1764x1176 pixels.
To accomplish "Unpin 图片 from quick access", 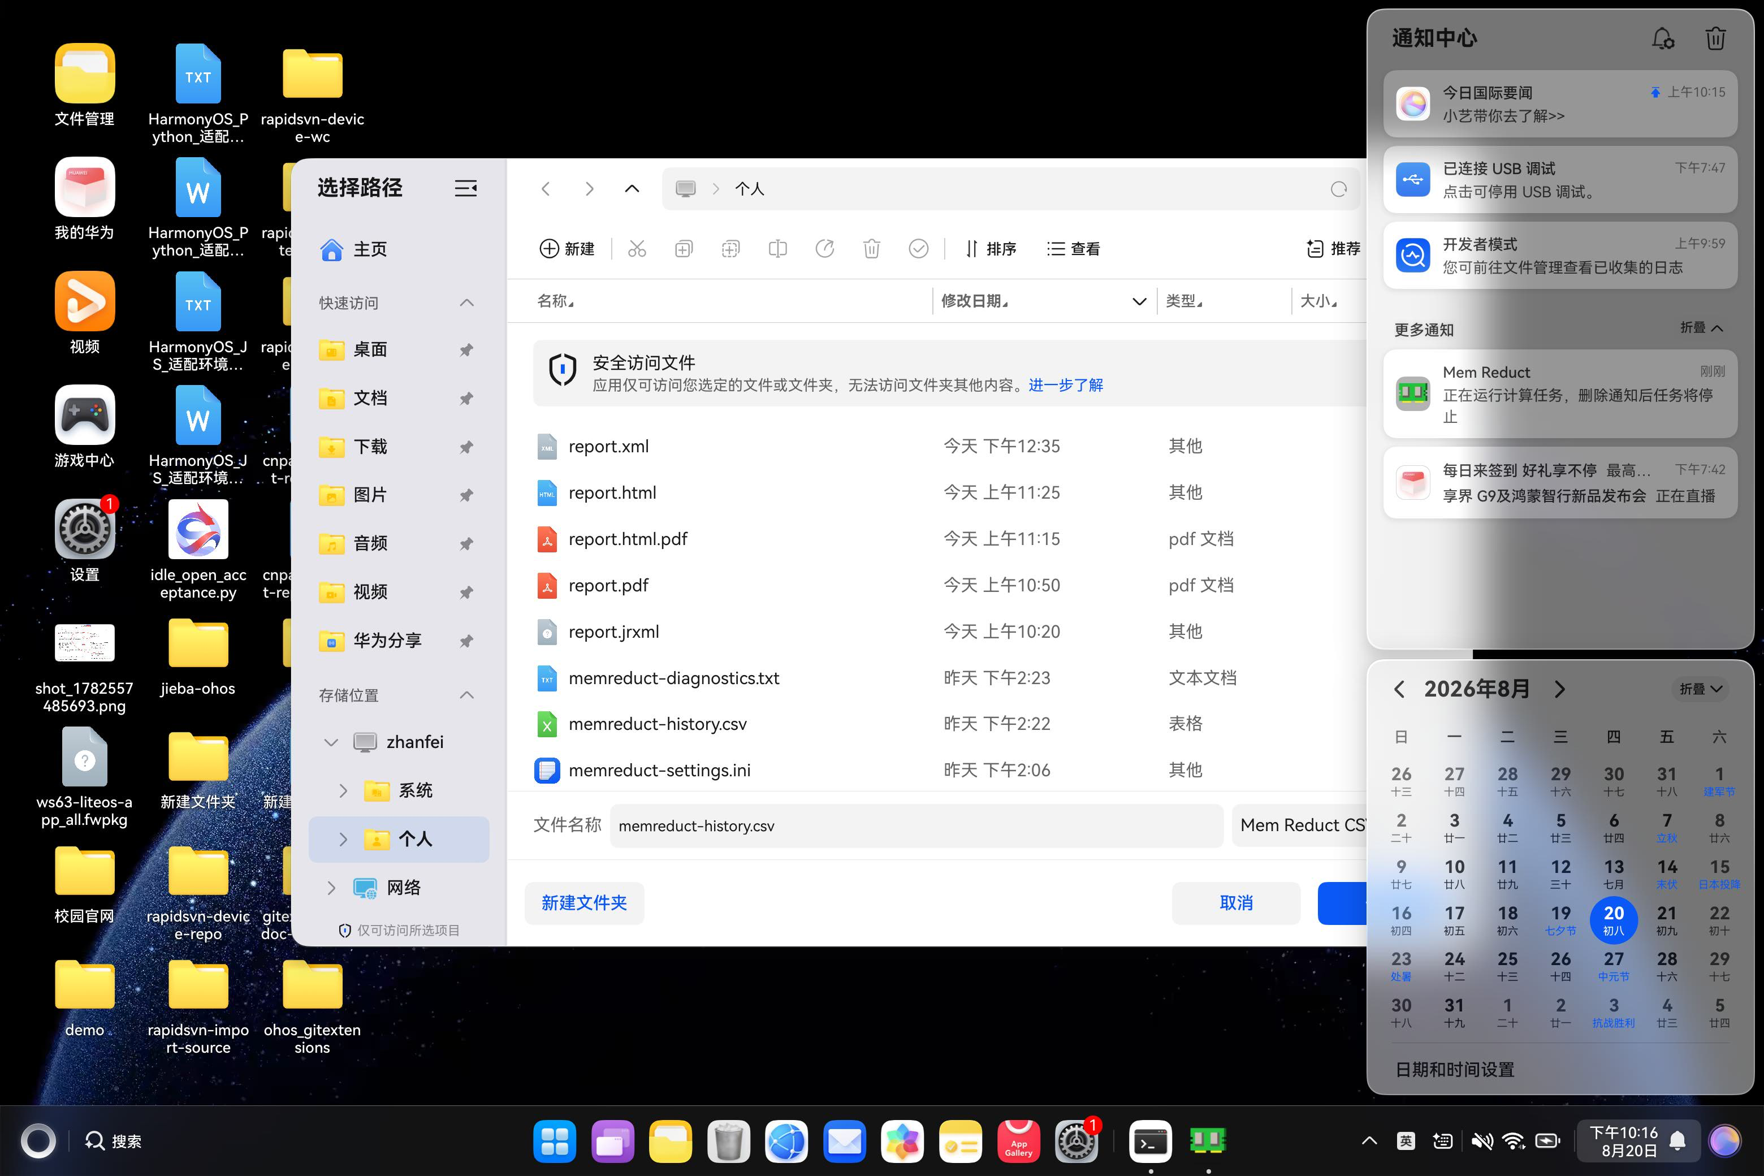I will (x=466, y=495).
